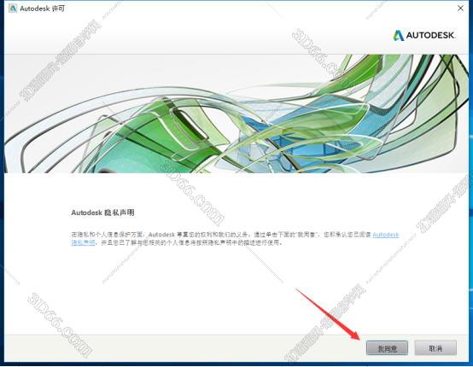Click the Autodesk icon in title bar
Screen dimensions: 473x367
(x=13, y=9)
